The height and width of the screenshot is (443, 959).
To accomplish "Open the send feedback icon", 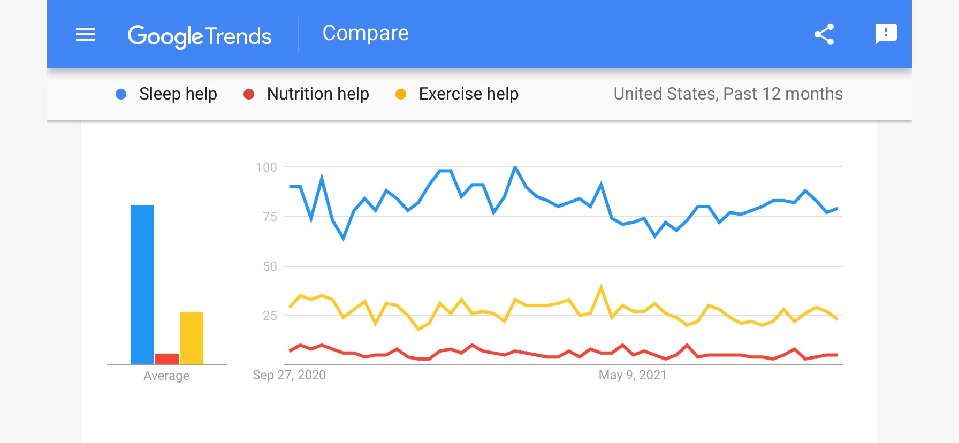I will point(886,34).
